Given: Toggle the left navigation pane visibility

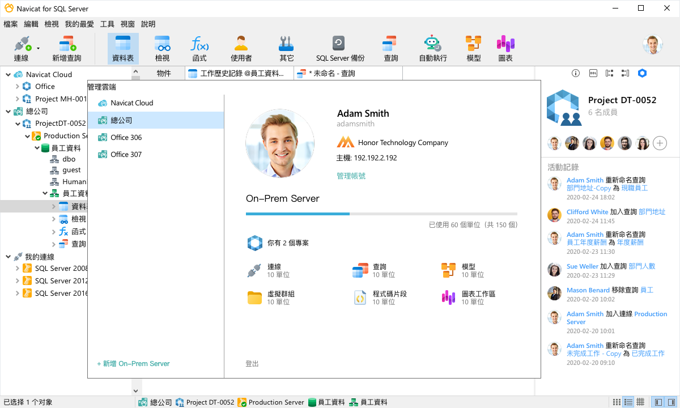Looking at the screenshot, I should (658, 402).
